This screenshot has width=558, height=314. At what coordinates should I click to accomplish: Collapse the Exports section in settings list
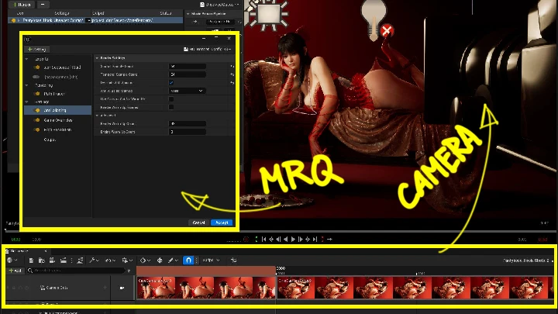tap(27, 58)
